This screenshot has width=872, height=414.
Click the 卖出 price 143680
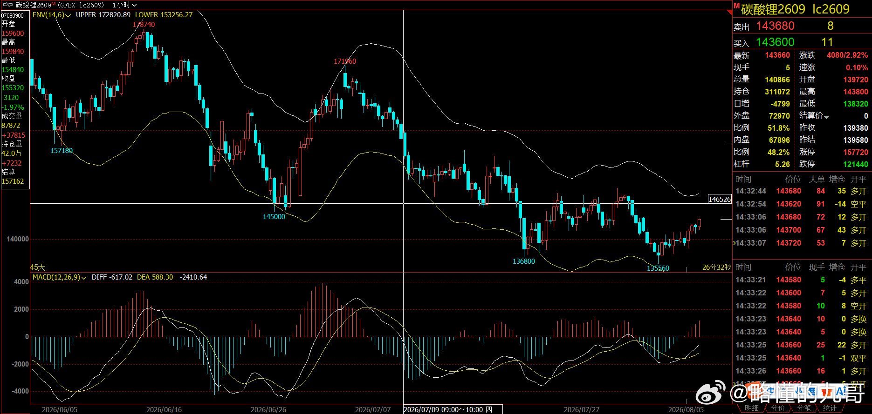775,26
